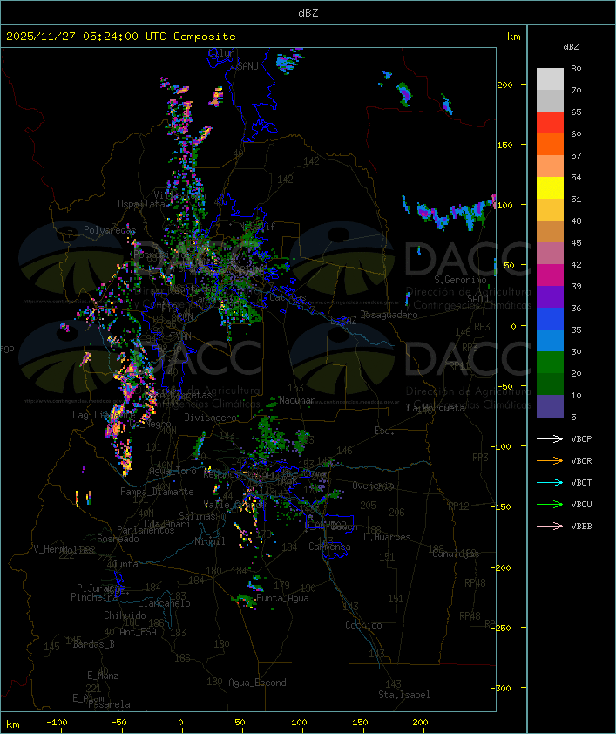Click the Canalejas map label
Image resolution: width=616 pixels, height=734 pixels.
tap(456, 554)
